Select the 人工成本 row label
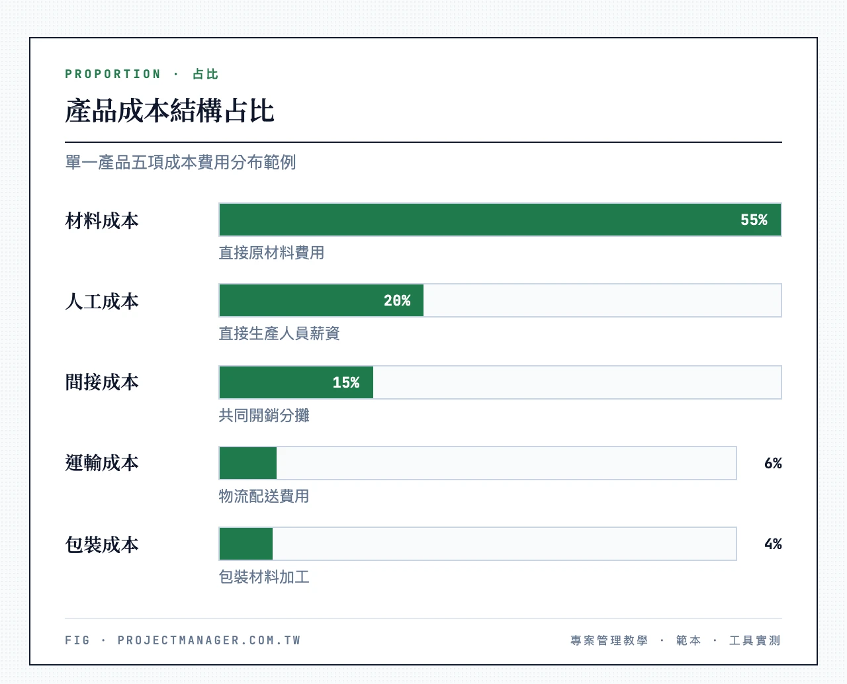This screenshot has height=684, width=847. click(102, 301)
